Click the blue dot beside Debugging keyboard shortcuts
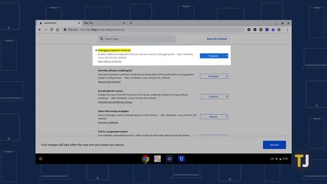The height and width of the screenshot is (184, 327). click(96, 50)
